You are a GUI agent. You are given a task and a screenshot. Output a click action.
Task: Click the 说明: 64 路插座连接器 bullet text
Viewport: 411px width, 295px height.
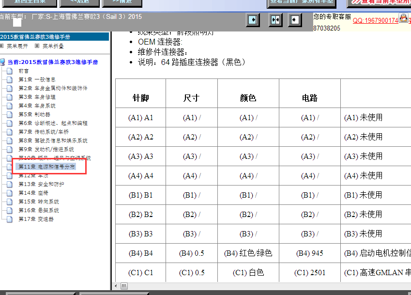pyautogui.click(x=192, y=62)
